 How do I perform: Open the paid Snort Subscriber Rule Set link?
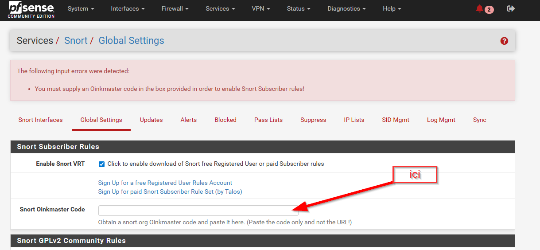click(170, 191)
